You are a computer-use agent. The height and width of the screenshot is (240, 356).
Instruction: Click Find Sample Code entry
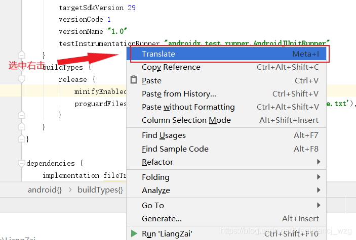(x=226, y=149)
